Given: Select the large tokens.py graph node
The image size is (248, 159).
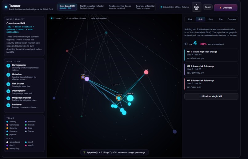Looking at the screenshot, I should (x=130, y=98).
